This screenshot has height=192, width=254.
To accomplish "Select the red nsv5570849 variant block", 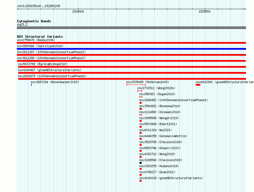I will point(141,127).
